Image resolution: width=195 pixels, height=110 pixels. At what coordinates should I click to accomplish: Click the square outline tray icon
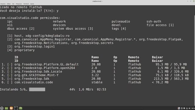182,108
